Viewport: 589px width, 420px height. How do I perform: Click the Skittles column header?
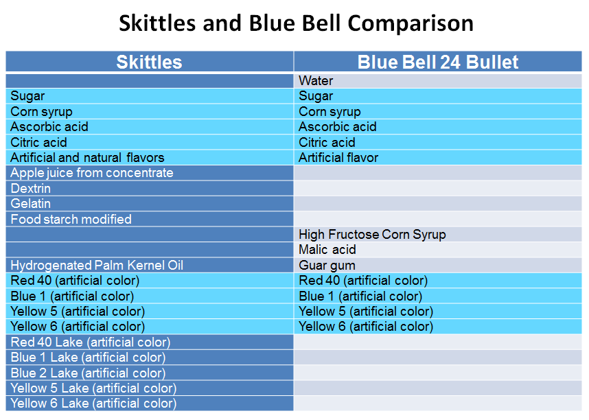pyautogui.click(x=150, y=62)
